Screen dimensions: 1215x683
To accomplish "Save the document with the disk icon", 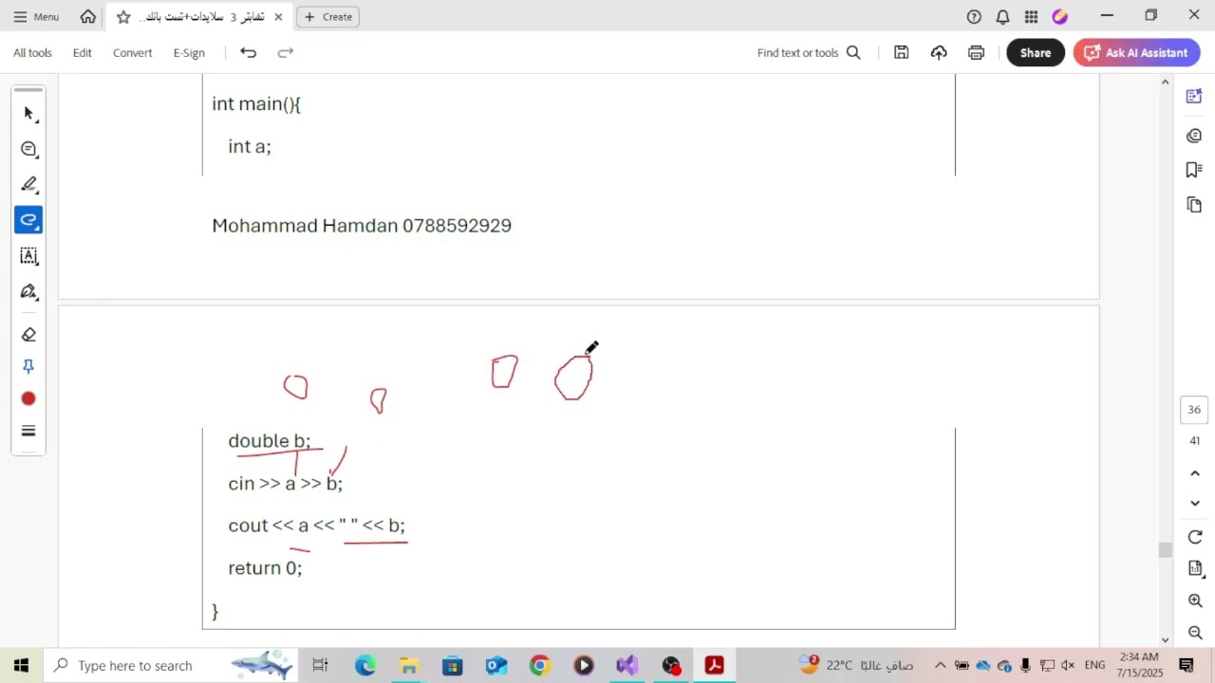I will (x=901, y=52).
